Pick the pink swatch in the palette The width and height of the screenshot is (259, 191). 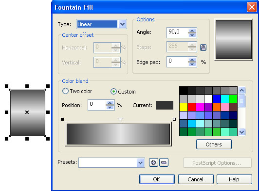point(225,107)
